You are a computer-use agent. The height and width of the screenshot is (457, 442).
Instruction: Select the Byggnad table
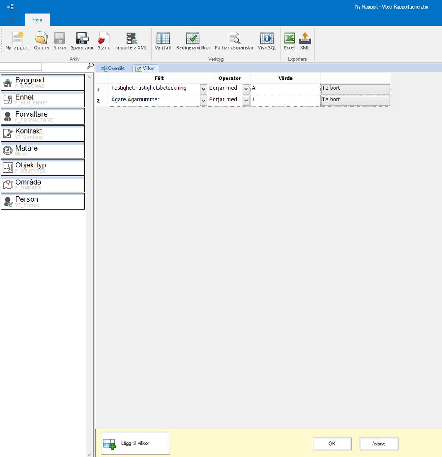click(x=43, y=82)
